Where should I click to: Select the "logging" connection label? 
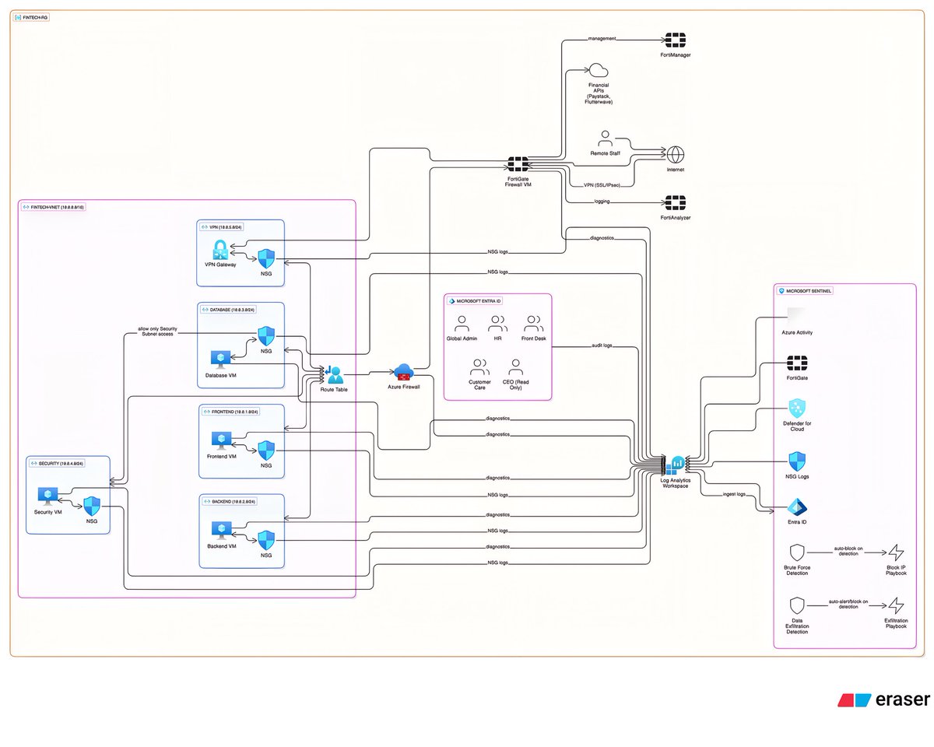pos(601,202)
